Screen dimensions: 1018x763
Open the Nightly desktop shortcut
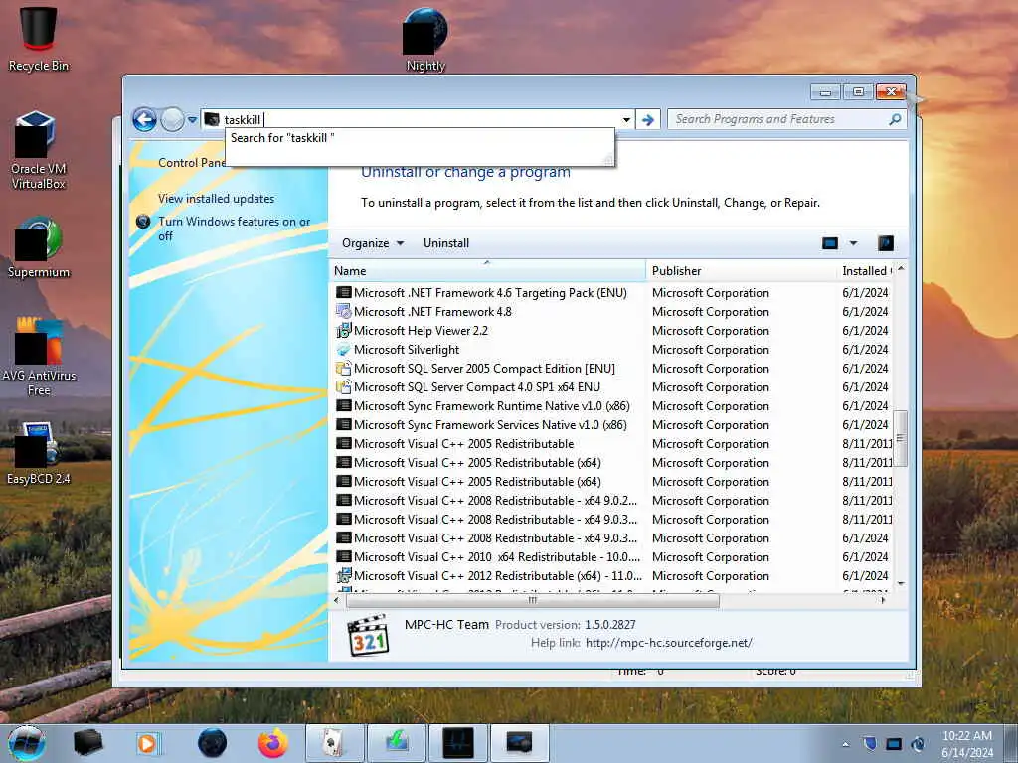tap(425, 39)
